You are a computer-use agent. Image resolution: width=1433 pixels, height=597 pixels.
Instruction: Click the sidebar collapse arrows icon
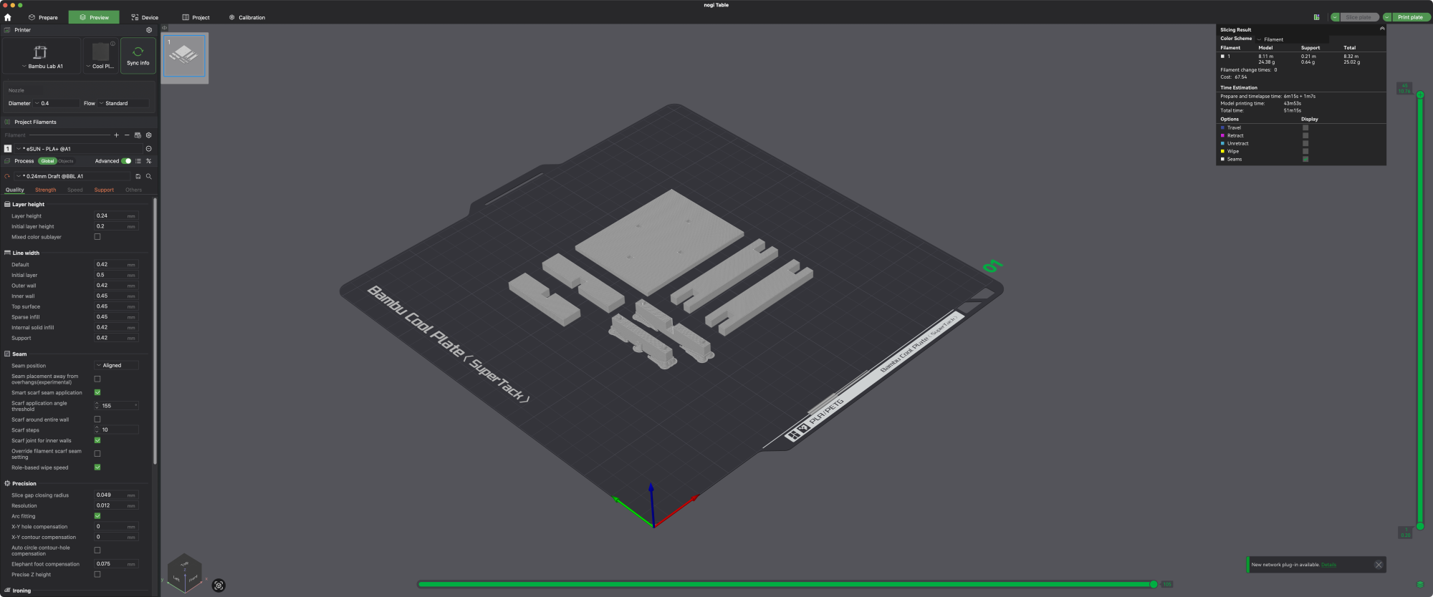(164, 28)
